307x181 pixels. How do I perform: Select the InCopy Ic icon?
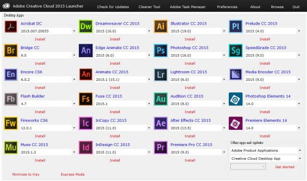click(x=86, y=123)
